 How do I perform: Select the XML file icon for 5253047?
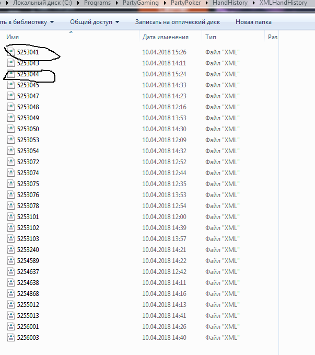coord(11,96)
